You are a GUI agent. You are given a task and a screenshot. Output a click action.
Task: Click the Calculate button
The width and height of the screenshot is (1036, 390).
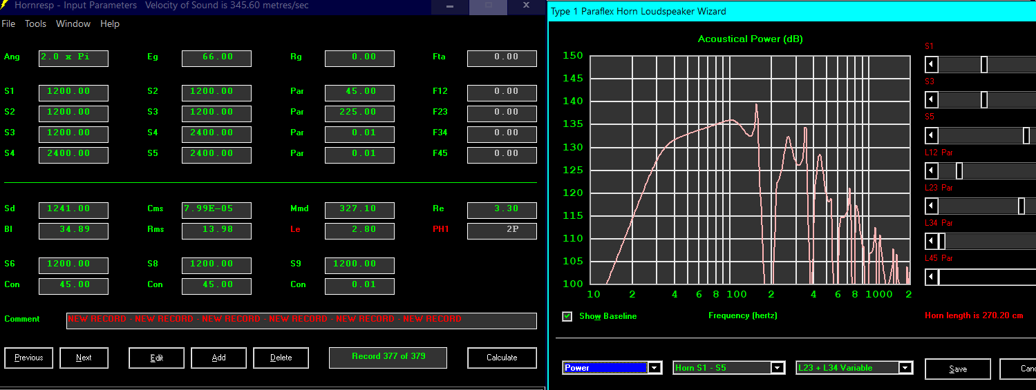point(502,358)
